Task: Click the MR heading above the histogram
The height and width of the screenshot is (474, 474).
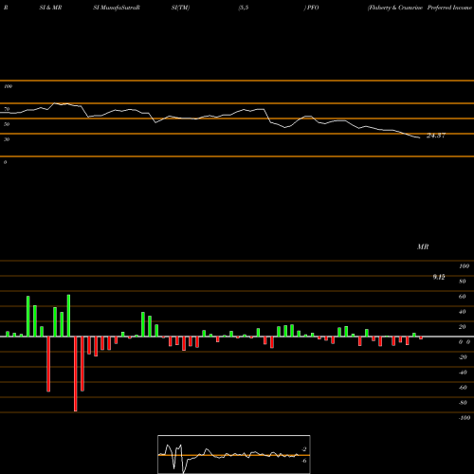Action: coord(423,246)
